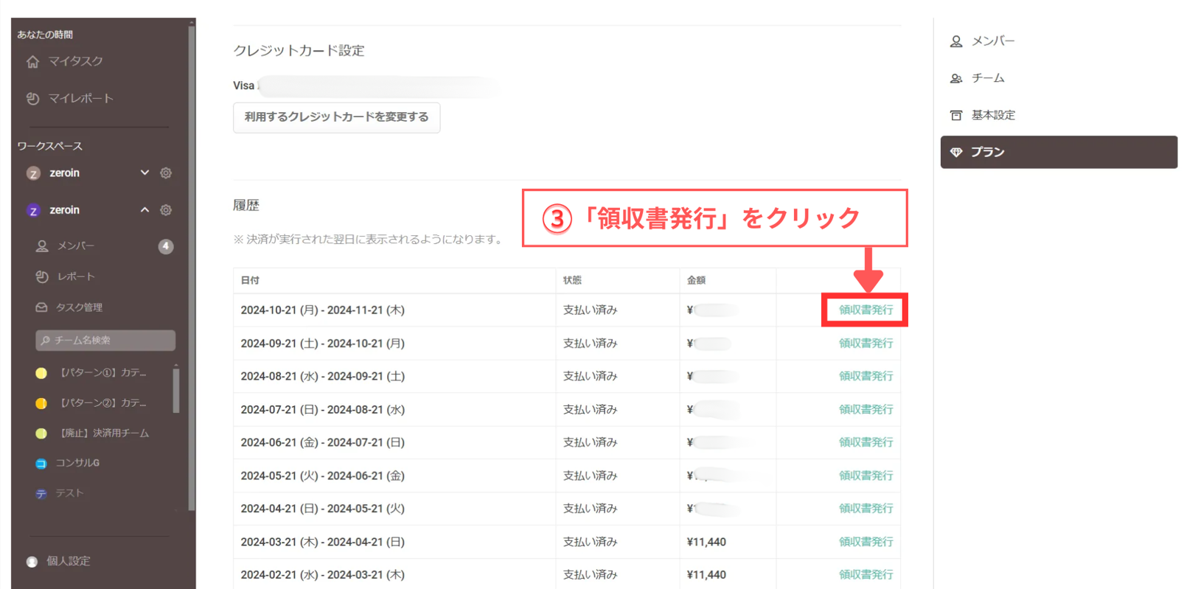Click クレジットカード設定 heading

point(299,50)
